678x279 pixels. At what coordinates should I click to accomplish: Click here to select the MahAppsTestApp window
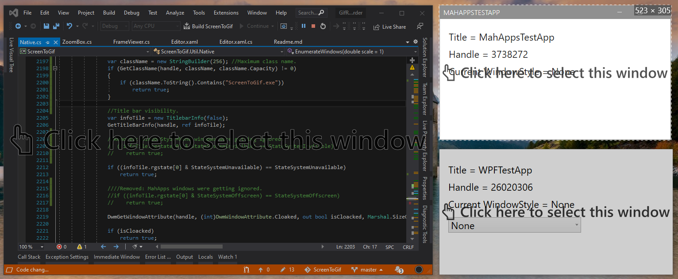click(555, 73)
